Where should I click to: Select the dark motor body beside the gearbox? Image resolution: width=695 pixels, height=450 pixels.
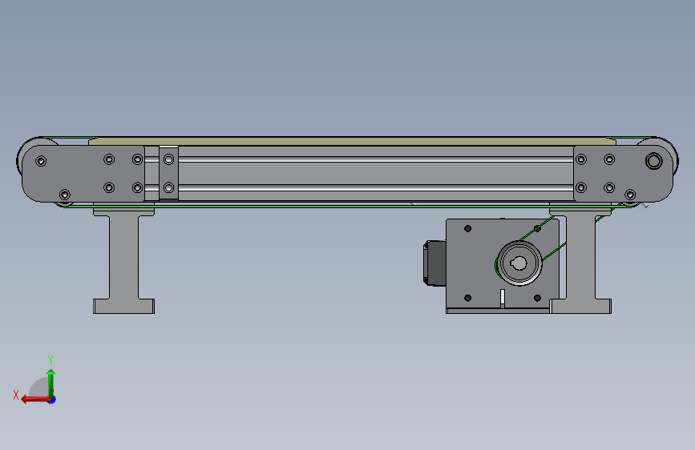pyautogui.click(x=435, y=263)
